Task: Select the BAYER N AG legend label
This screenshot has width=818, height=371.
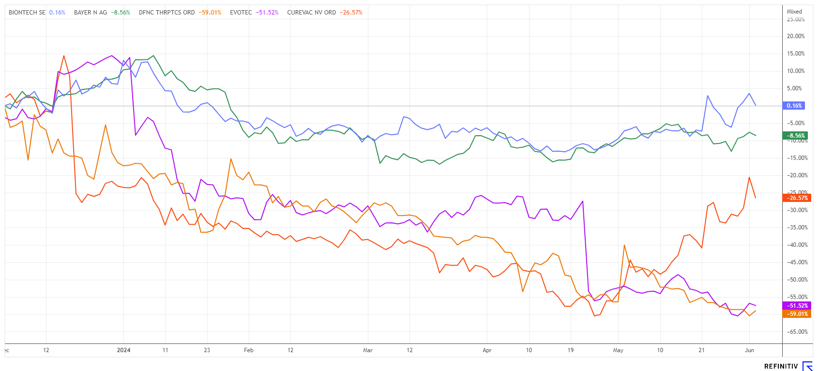Action: (x=91, y=13)
